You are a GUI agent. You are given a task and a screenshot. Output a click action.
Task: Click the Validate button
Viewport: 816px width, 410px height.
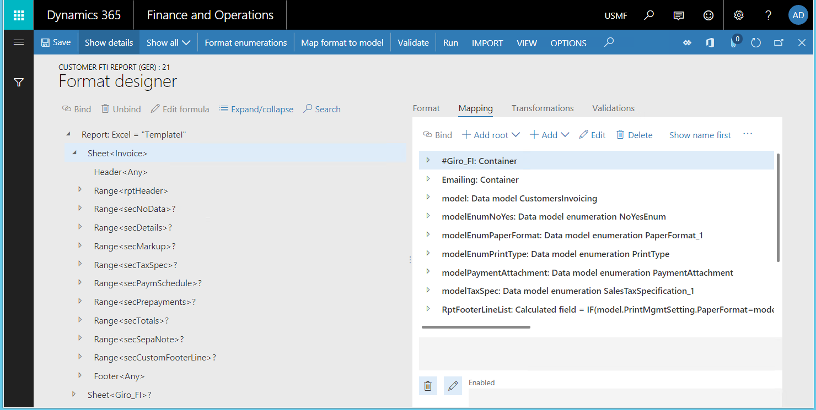(414, 42)
